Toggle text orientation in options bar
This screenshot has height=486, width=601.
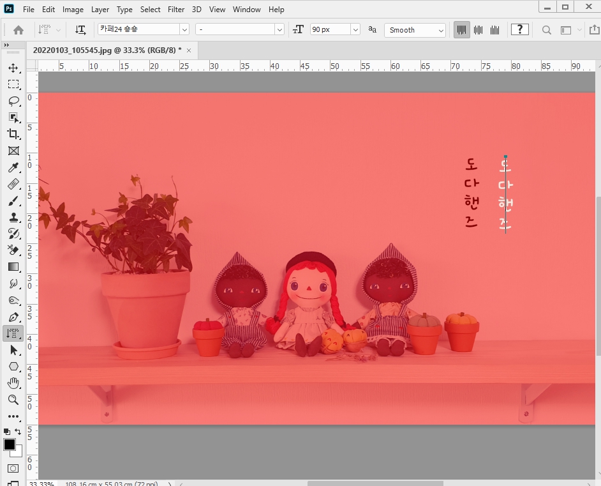coord(80,30)
